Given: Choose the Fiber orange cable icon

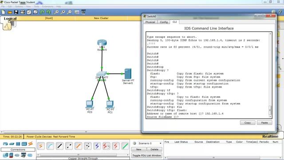Looking at the screenshot, I should (x=78, y=146).
